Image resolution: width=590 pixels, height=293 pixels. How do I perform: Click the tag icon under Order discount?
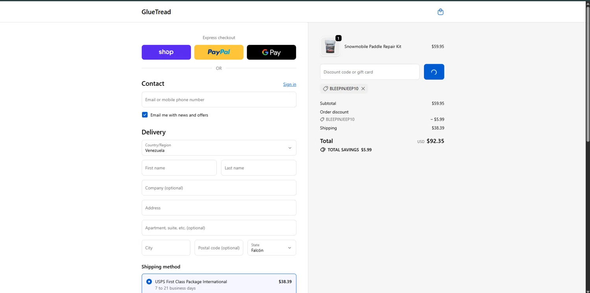322,119
